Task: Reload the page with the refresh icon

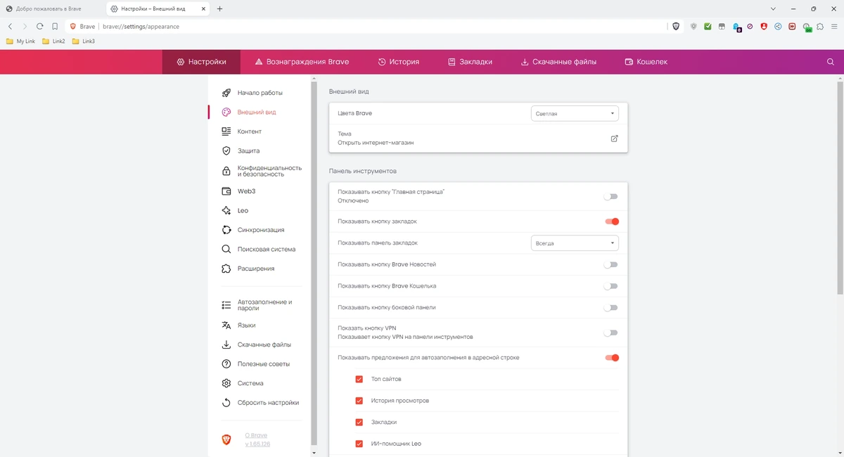Action: 39,26
